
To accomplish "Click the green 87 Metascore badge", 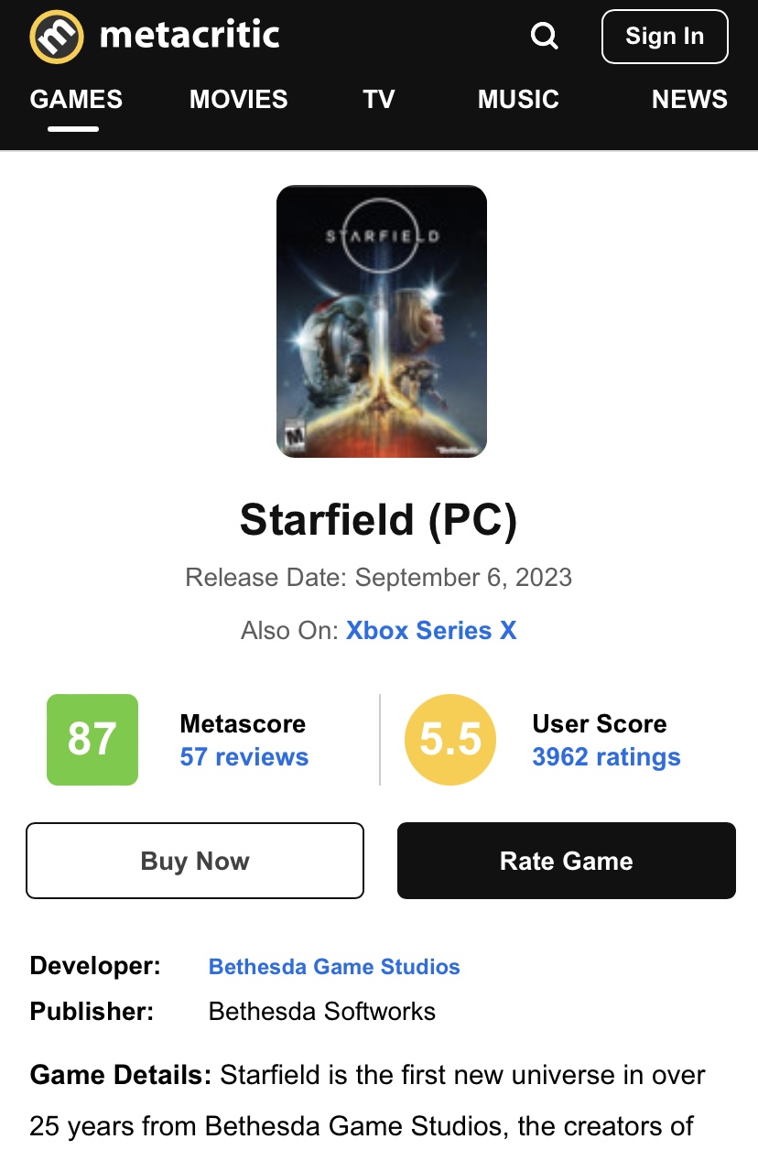I will pos(92,740).
